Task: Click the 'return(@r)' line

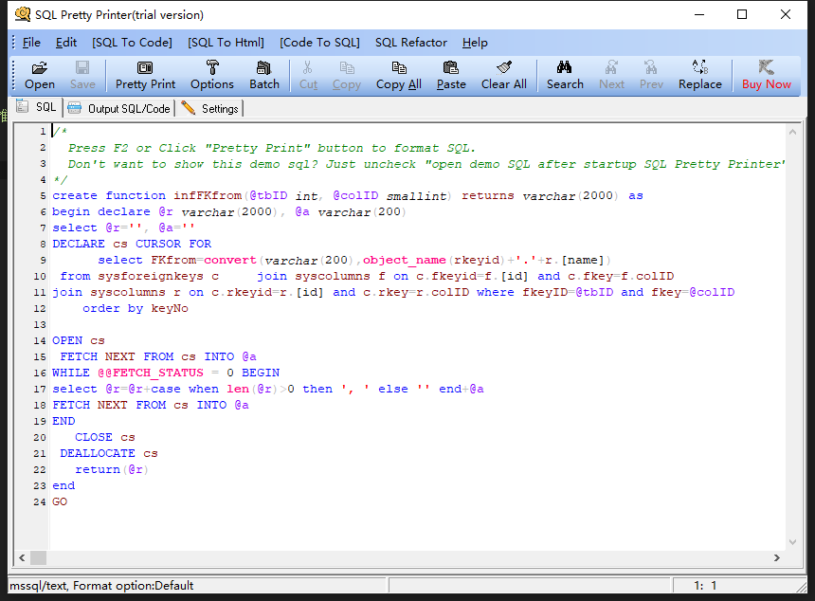Action: (112, 469)
